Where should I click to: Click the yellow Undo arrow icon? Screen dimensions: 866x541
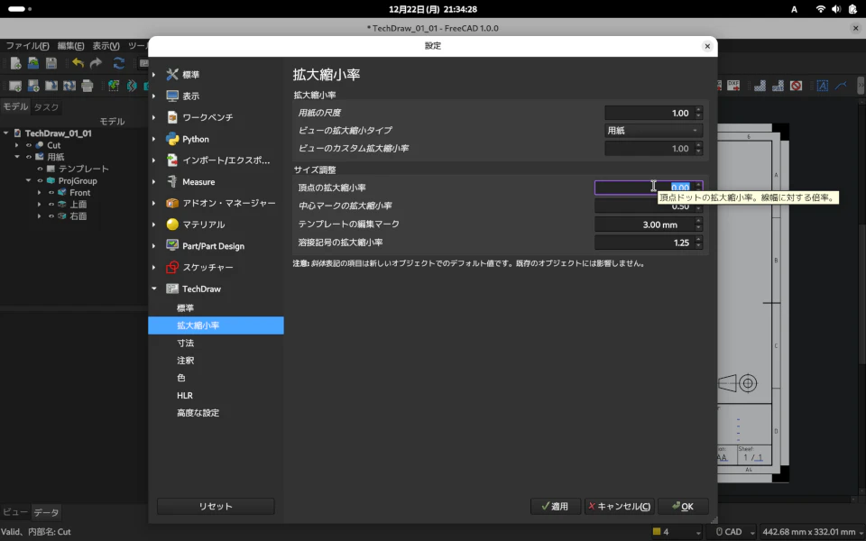coord(78,63)
